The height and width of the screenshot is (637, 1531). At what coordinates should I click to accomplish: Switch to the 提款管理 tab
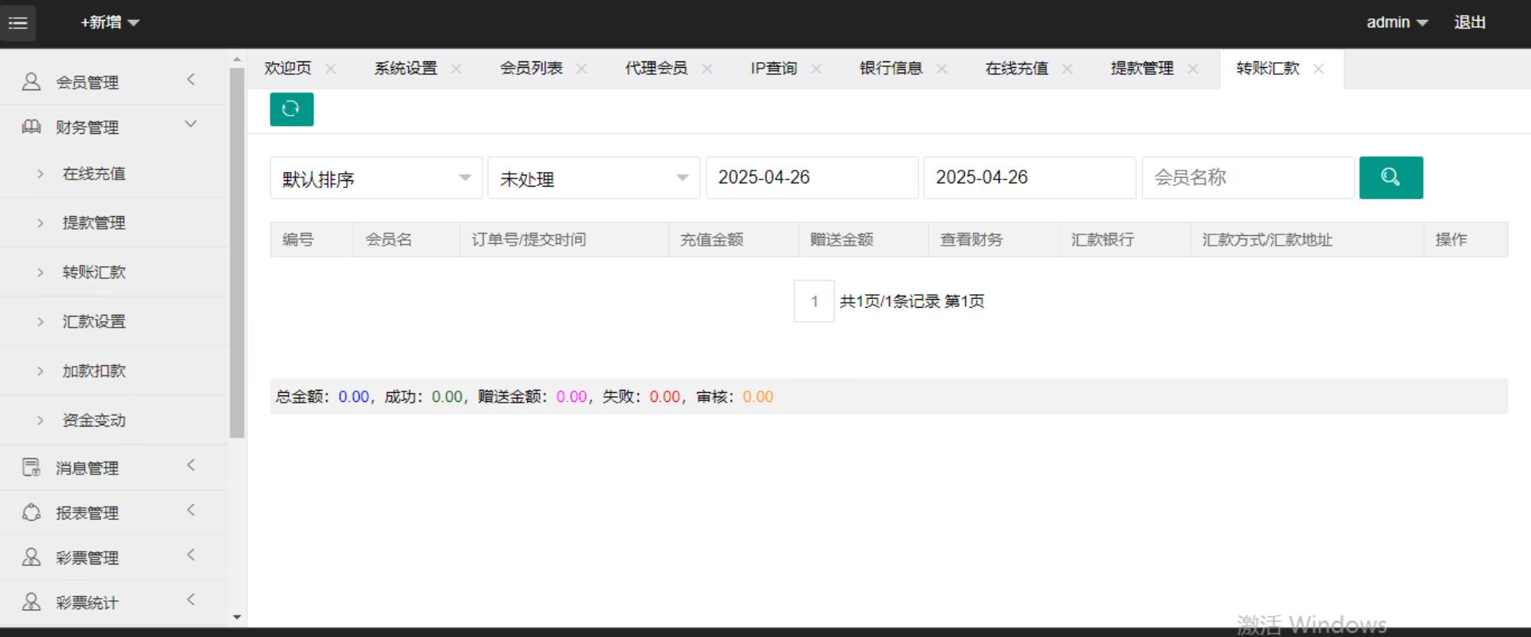point(1142,69)
